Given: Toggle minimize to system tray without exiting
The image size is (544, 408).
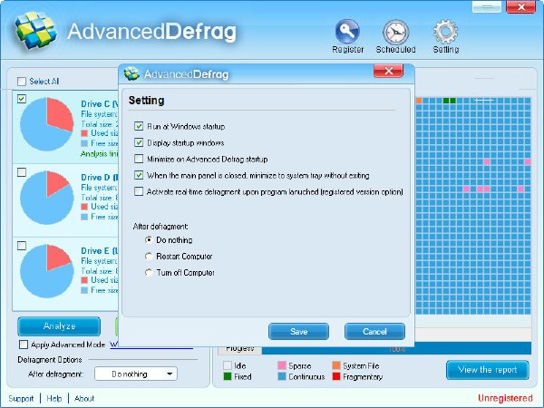Looking at the screenshot, I should click(139, 175).
